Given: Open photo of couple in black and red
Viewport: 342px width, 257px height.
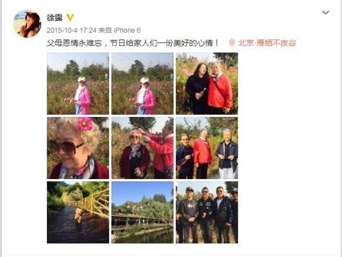Looking at the screenshot, I should (207, 84).
